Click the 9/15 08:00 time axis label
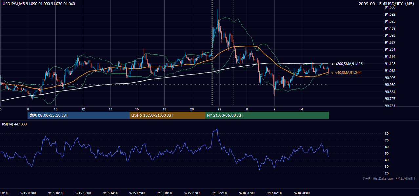 click(x=28, y=193)
